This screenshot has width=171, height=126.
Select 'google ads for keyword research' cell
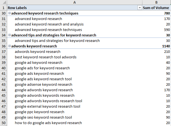(75, 68)
